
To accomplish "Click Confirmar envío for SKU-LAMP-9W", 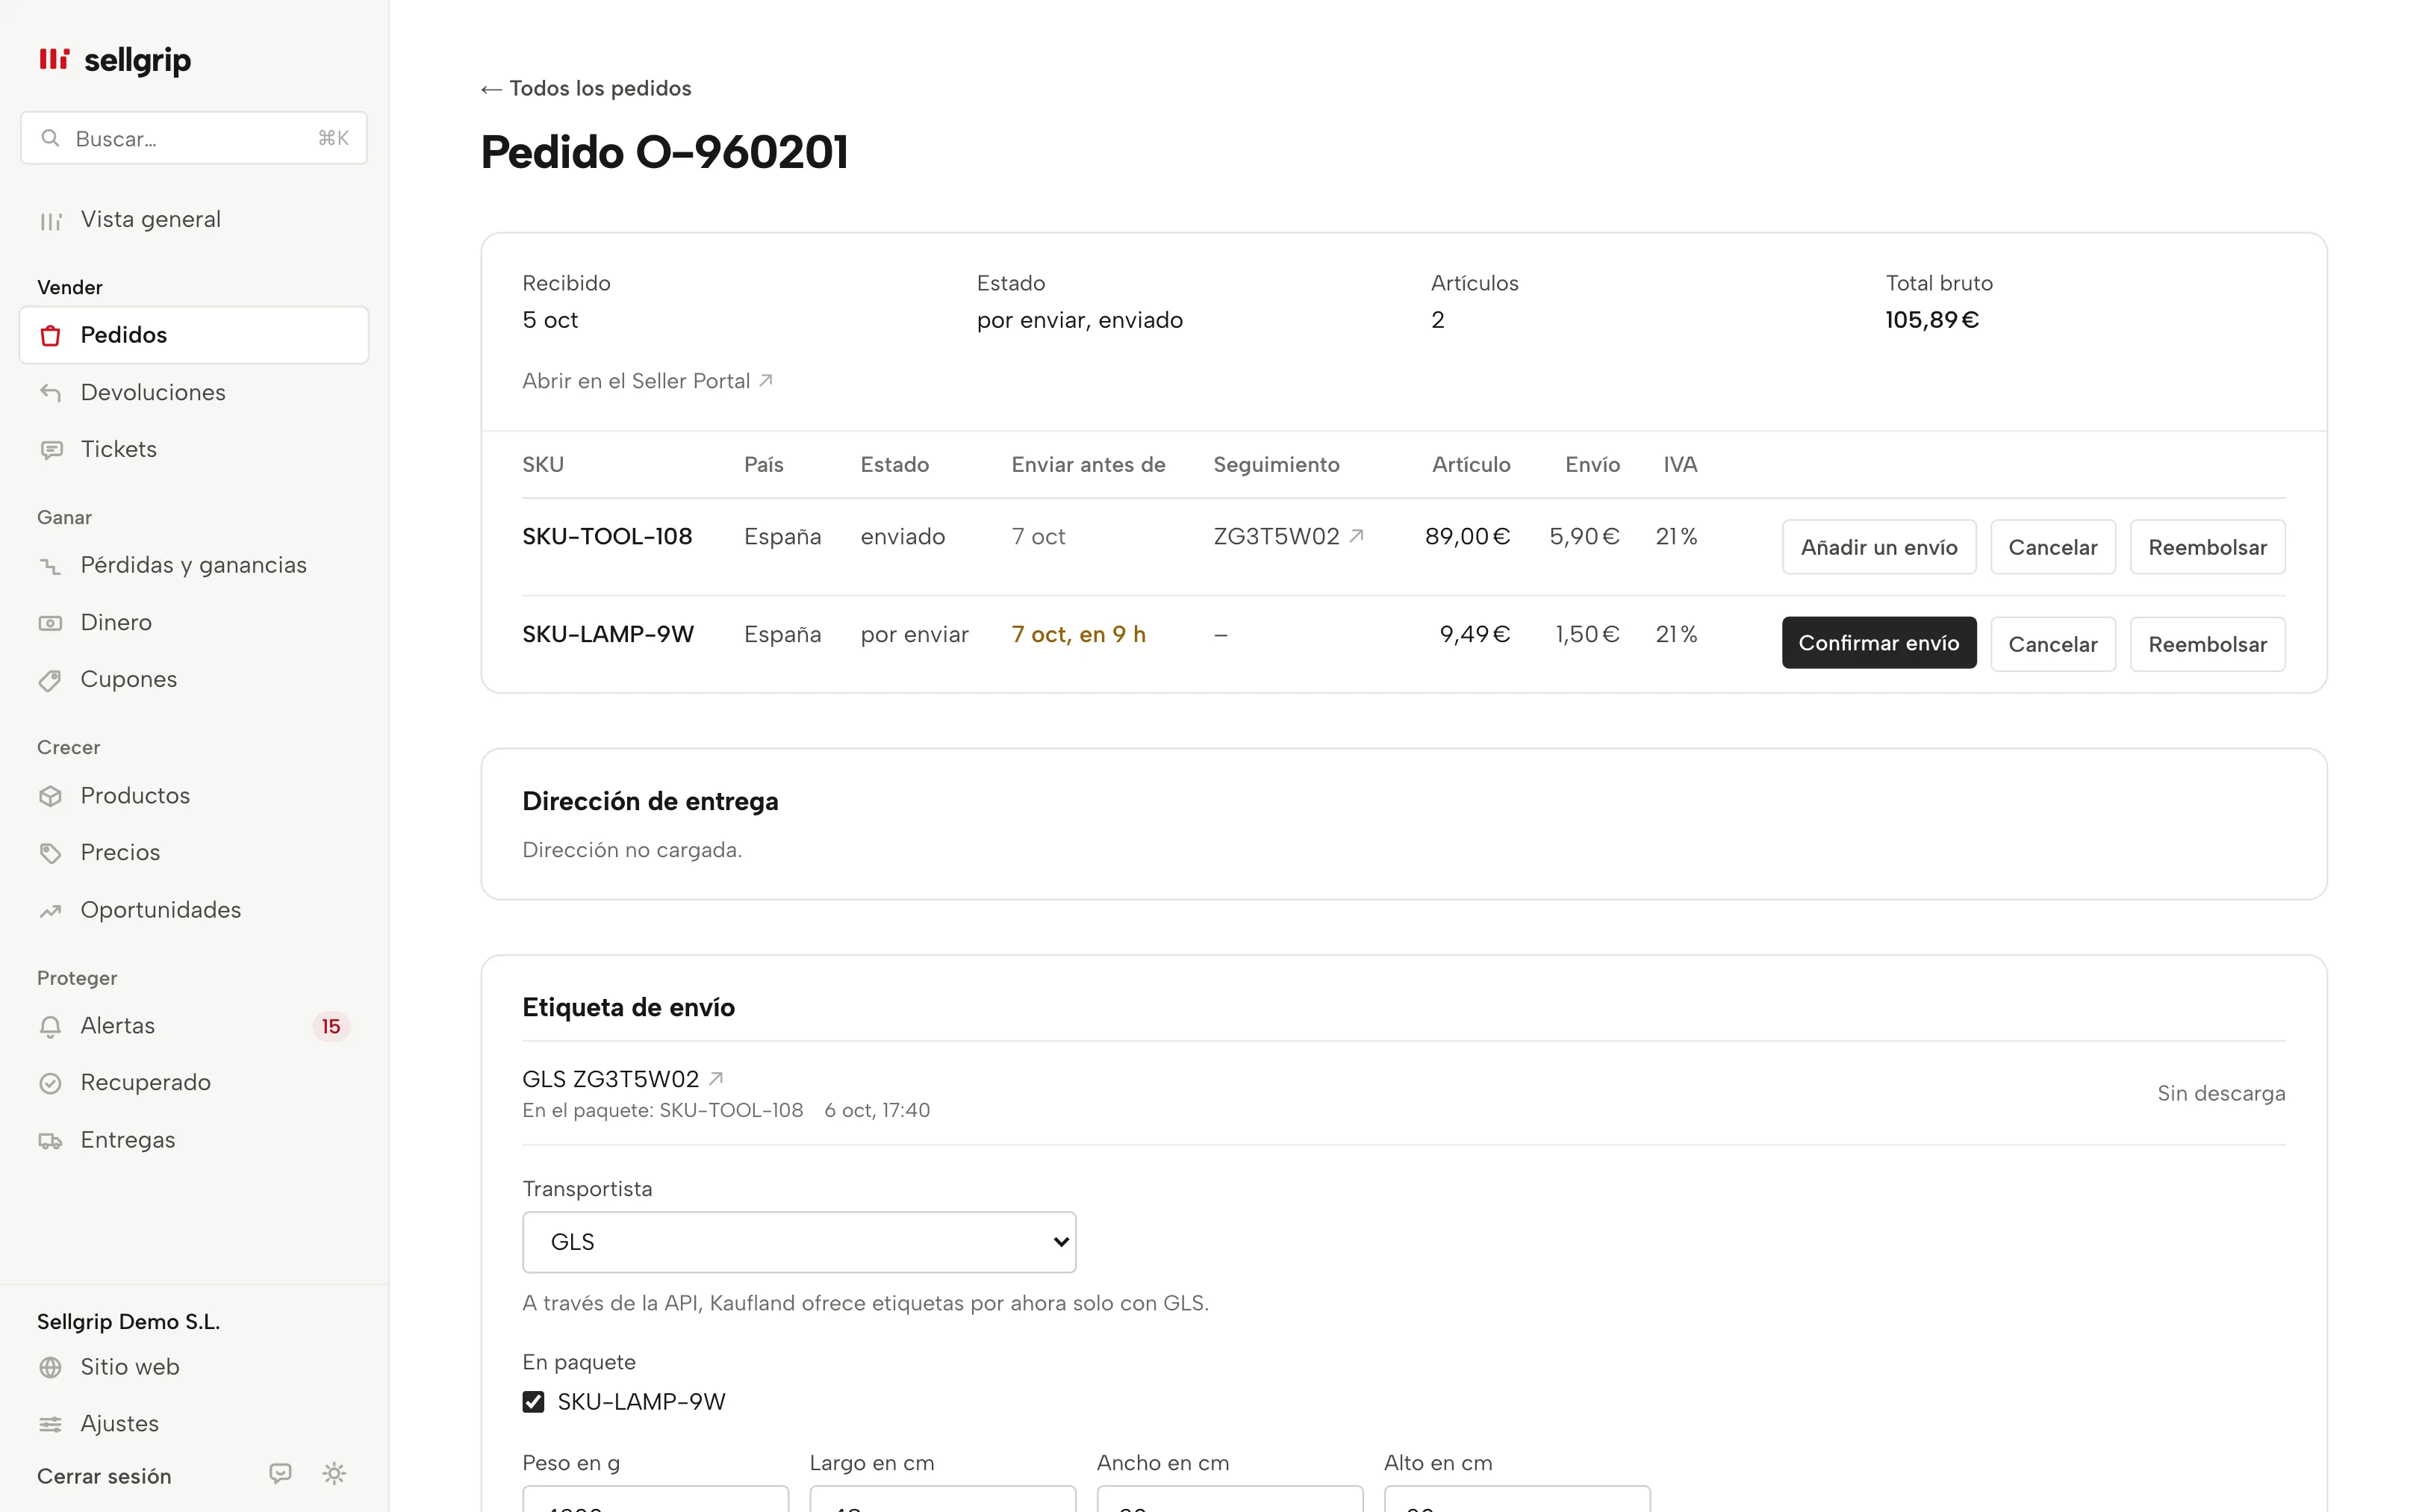I will [x=1878, y=643].
